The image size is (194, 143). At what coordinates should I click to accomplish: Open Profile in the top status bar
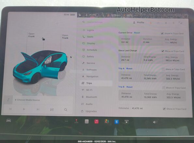(x=91, y=15)
